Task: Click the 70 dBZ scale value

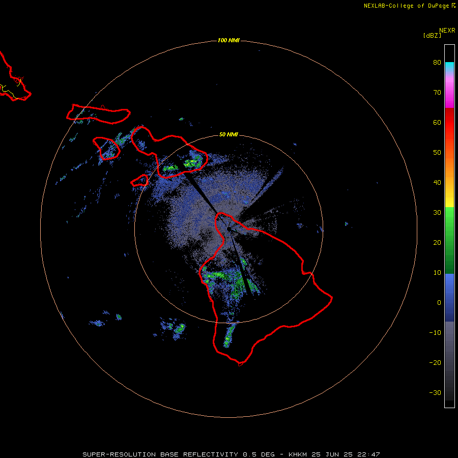Action: tap(437, 92)
